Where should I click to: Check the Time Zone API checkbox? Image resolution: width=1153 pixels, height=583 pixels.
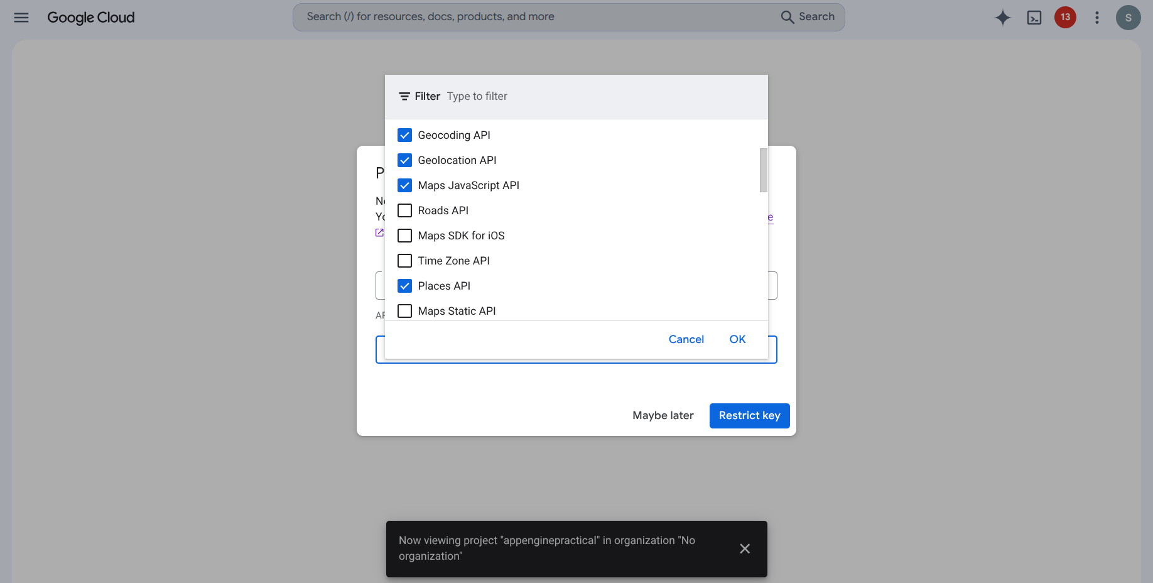click(x=405, y=261)
